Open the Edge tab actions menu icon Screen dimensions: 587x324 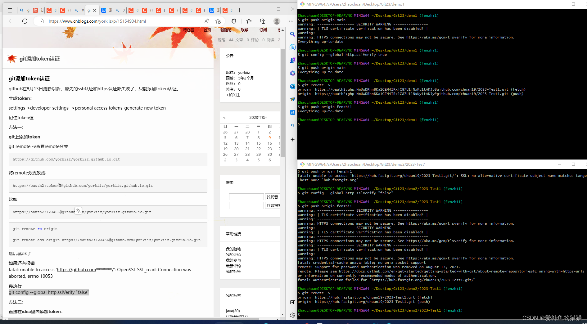coord(10,10)
